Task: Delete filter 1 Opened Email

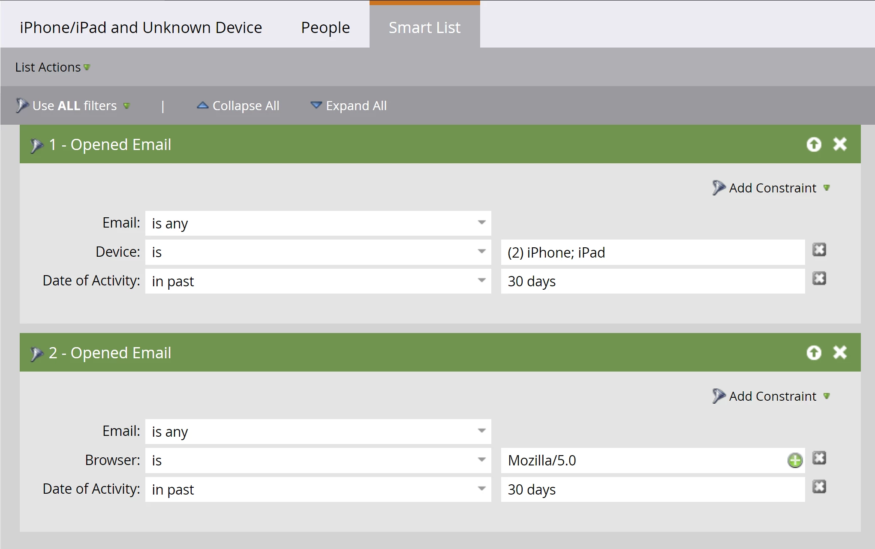Action: pos(839,144)
